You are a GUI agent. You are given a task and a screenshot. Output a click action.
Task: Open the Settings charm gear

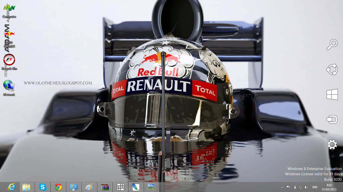coord(332,144)
